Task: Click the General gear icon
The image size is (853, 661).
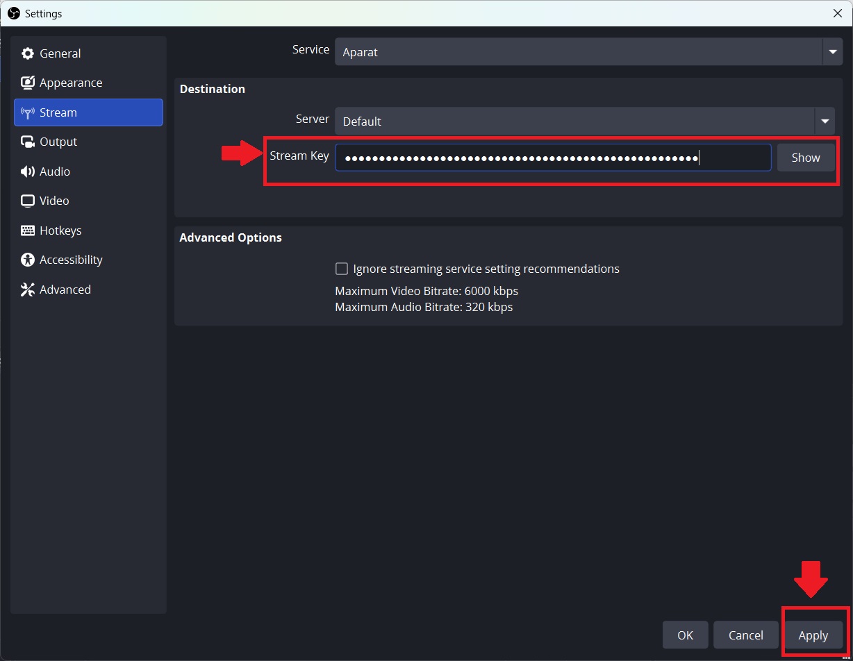Action: pos(28,53)
